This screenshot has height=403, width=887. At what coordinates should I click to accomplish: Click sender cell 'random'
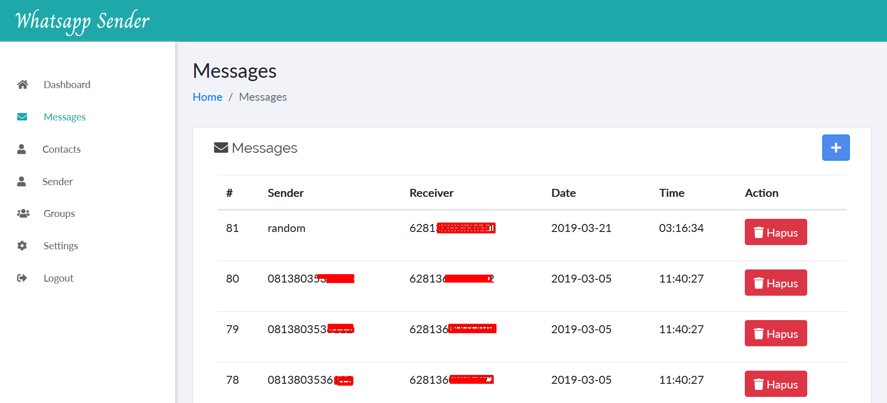click(x=286, y=228)
